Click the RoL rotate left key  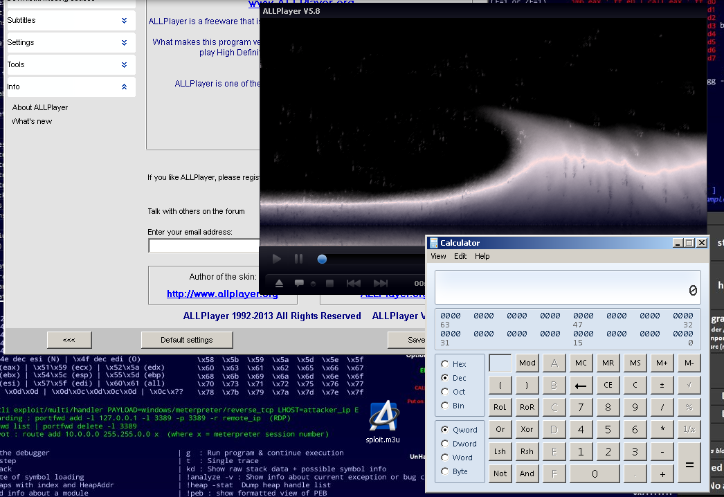500,407
